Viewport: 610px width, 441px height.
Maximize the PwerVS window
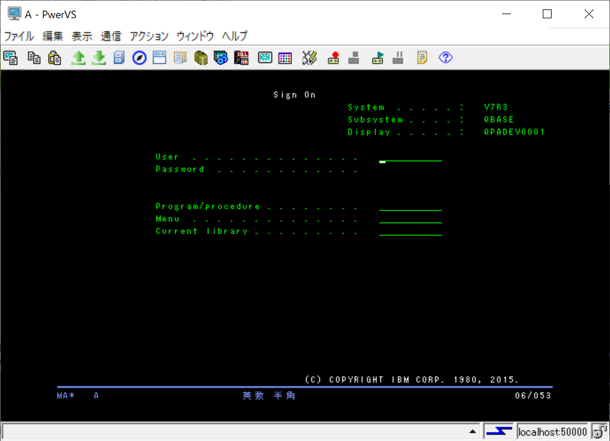pyautogui.click(x=547, y=14)
